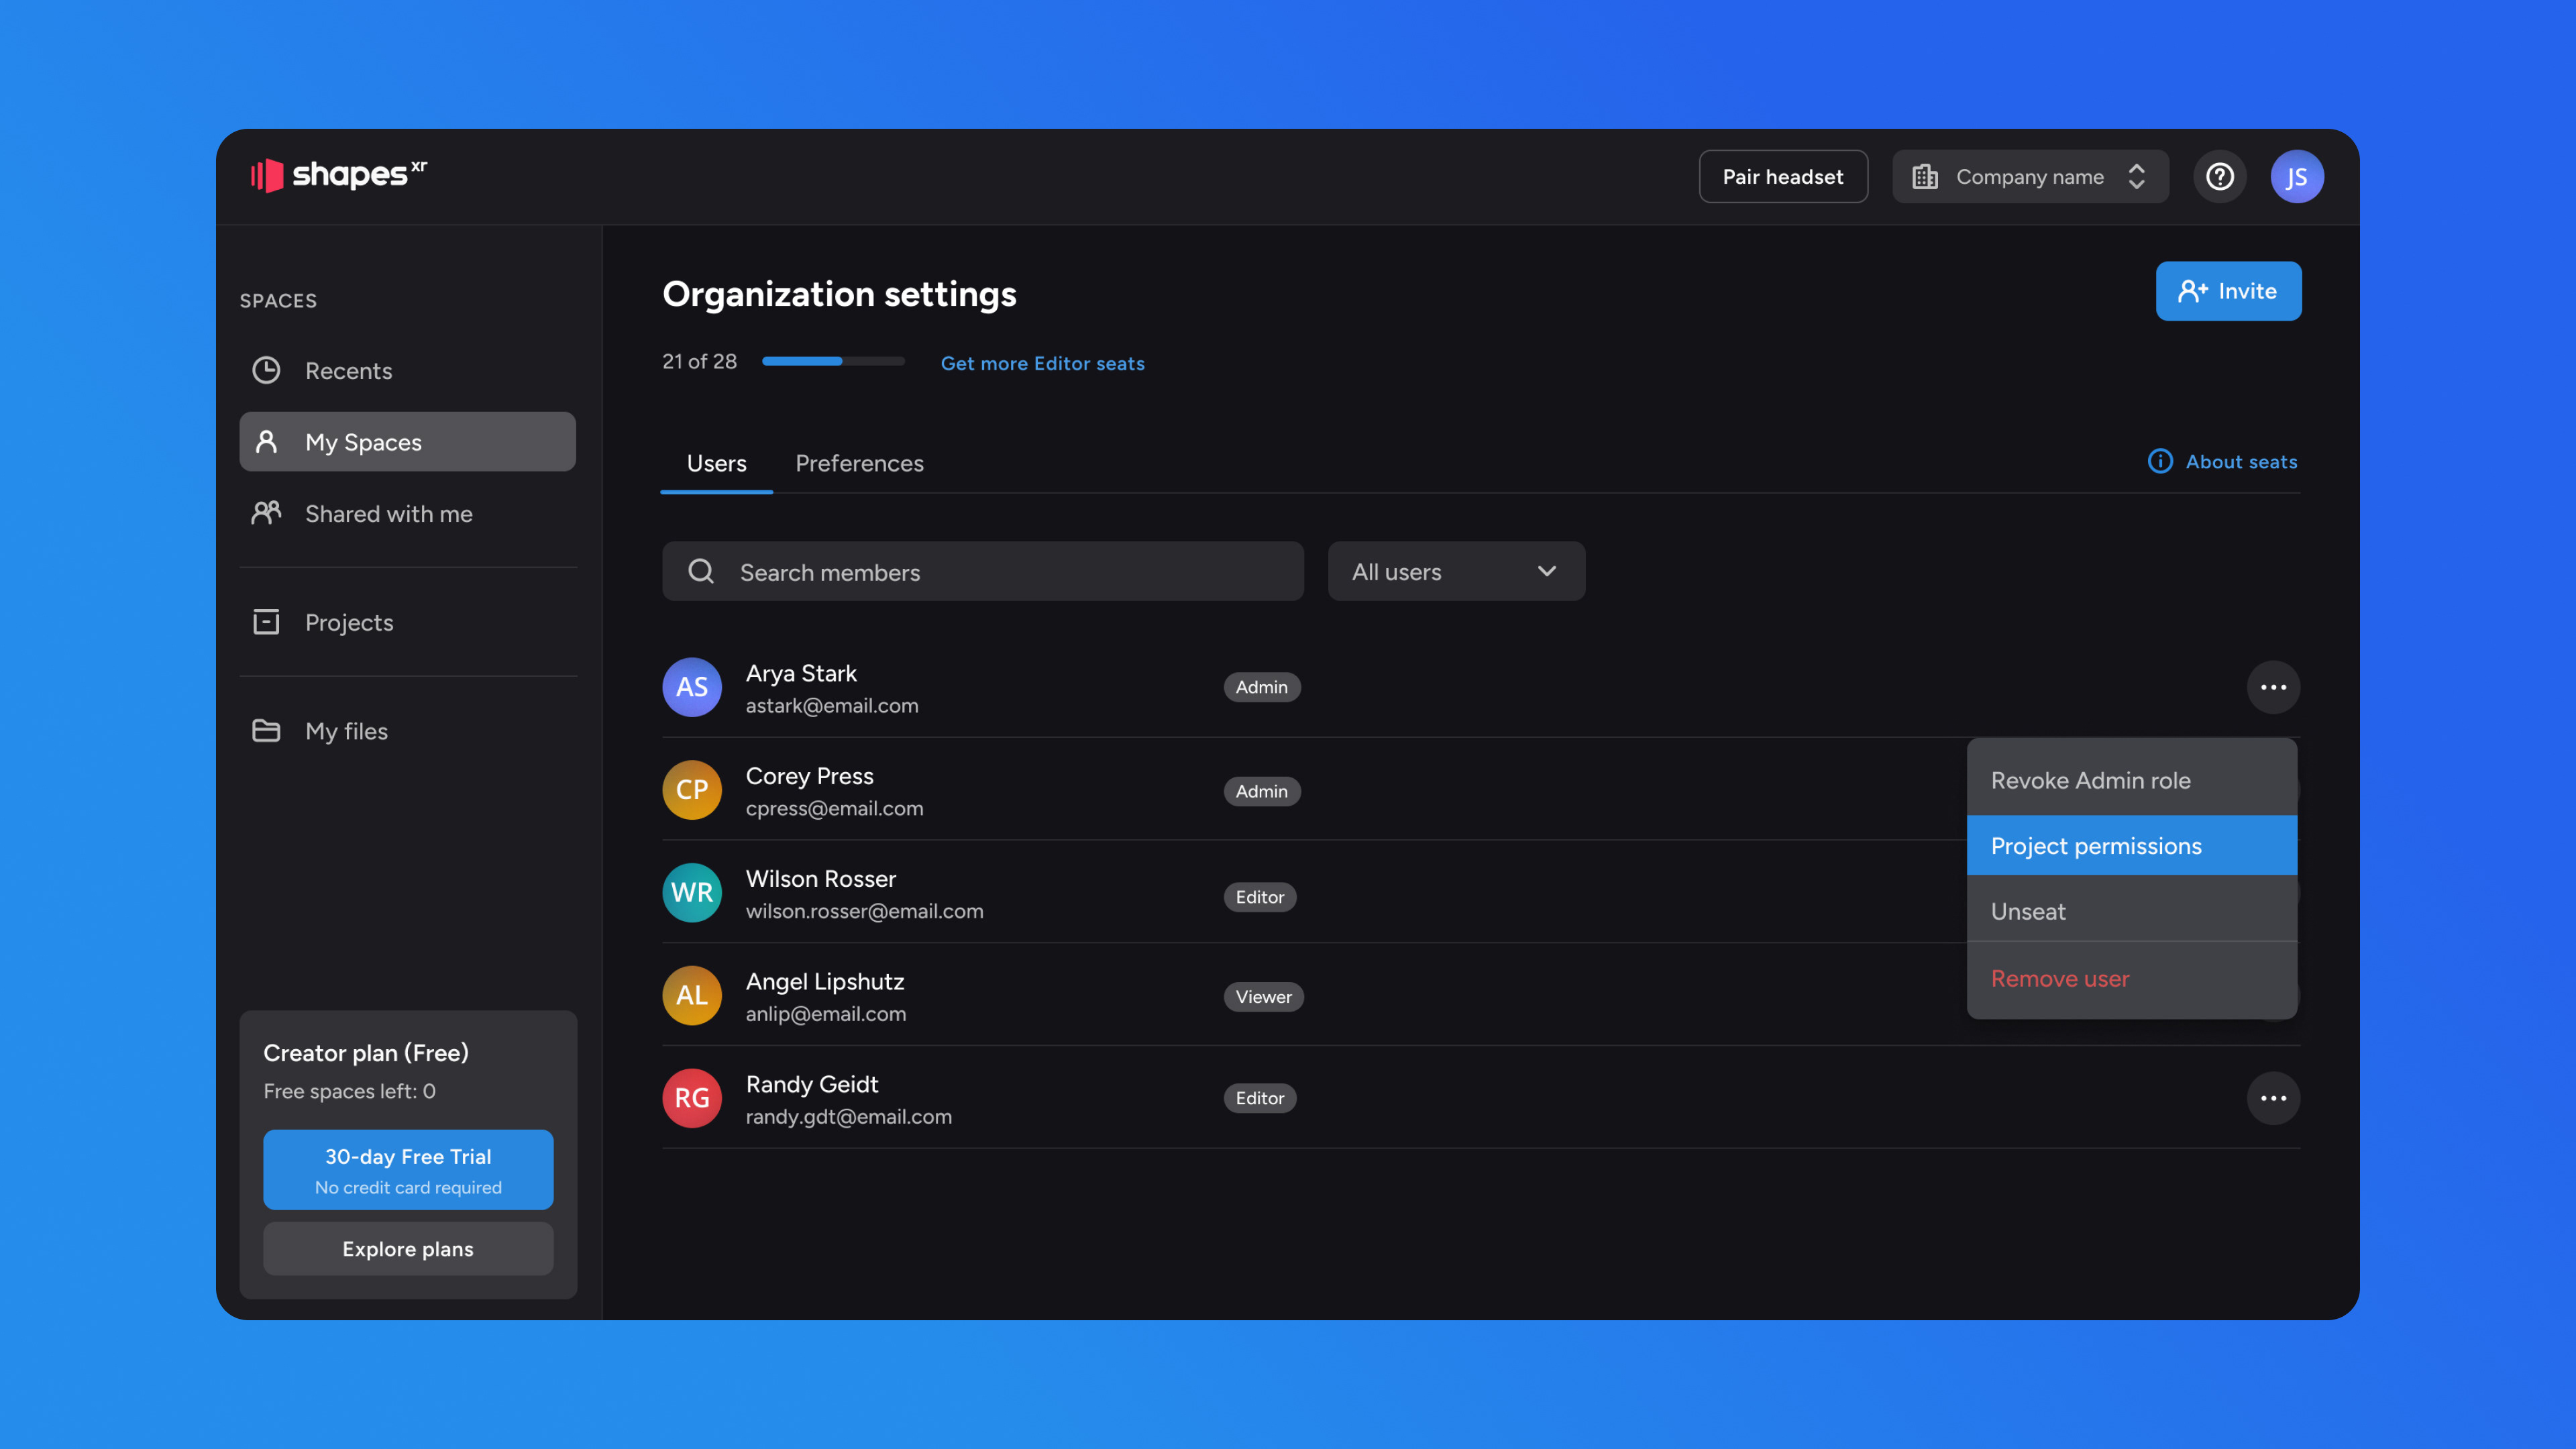Click the building icon beside Company name

(1925, 177)
